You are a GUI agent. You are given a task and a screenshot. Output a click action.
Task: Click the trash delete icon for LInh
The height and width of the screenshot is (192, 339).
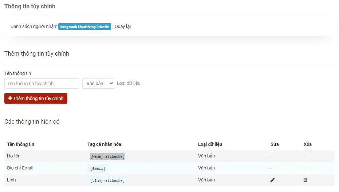(306, 180)
